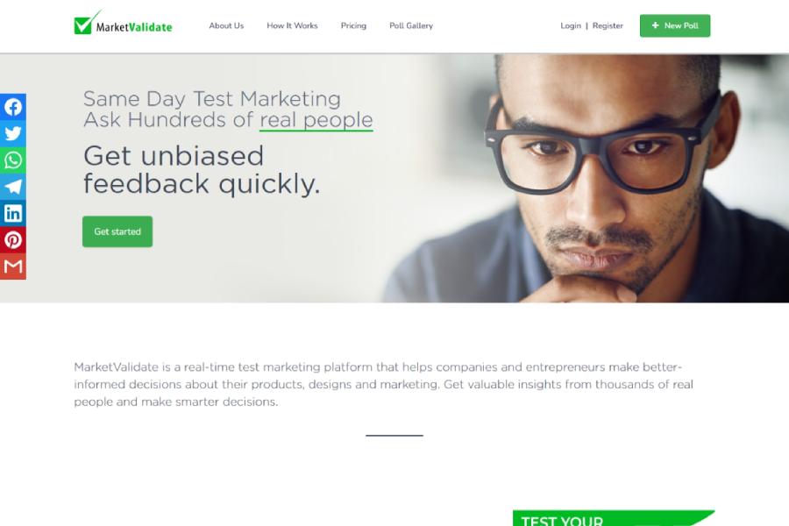789x526 pixels.
Task: Send by the Gmail share icon
Action: 13,267
